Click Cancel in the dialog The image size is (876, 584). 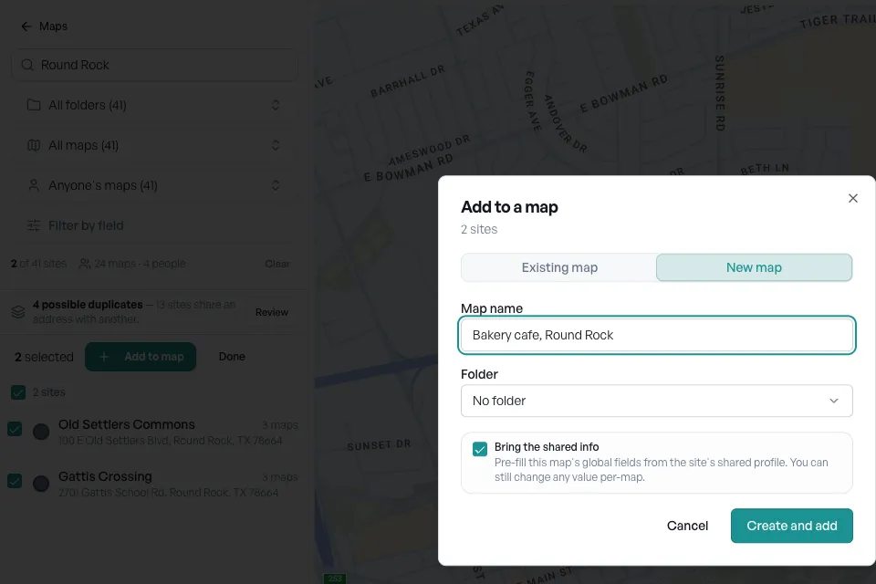coord(687,526)
